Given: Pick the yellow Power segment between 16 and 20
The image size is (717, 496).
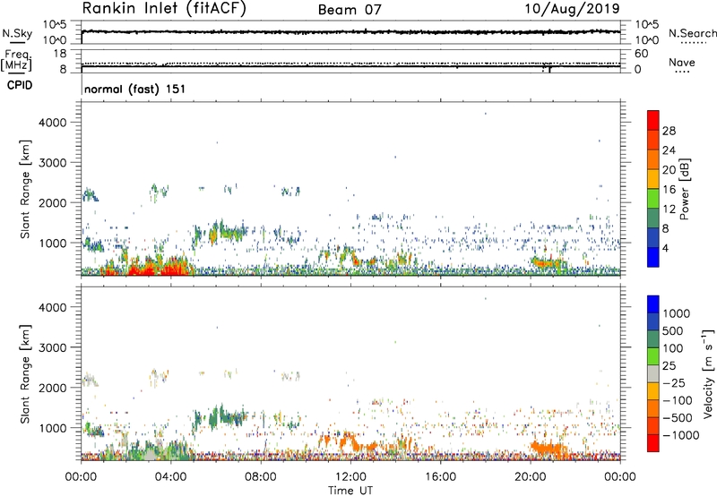Looking at the screenshot, I should (x=653, y=179).
